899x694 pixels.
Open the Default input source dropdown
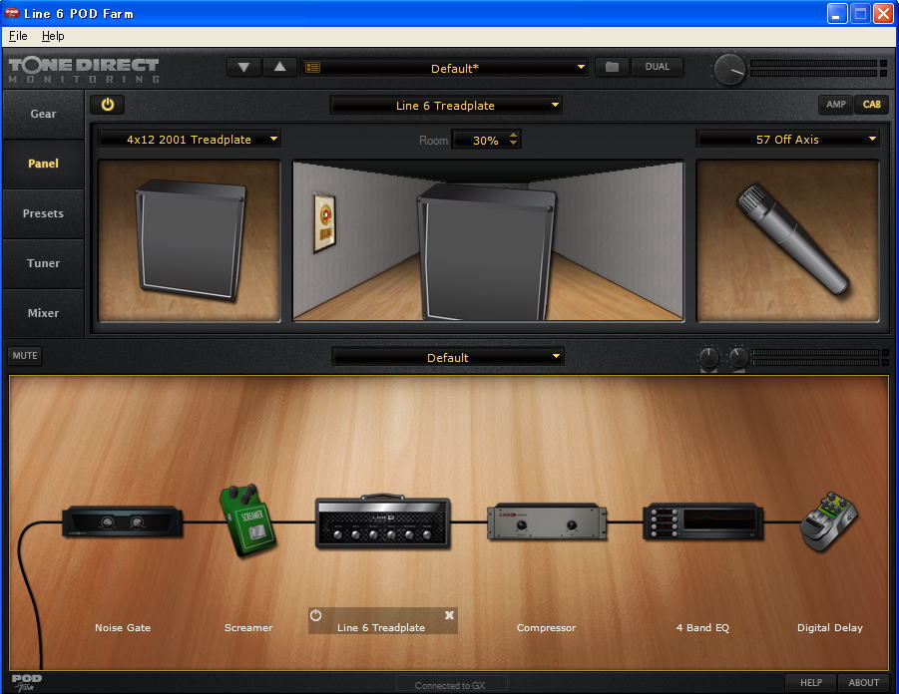(x=448, y=357)
